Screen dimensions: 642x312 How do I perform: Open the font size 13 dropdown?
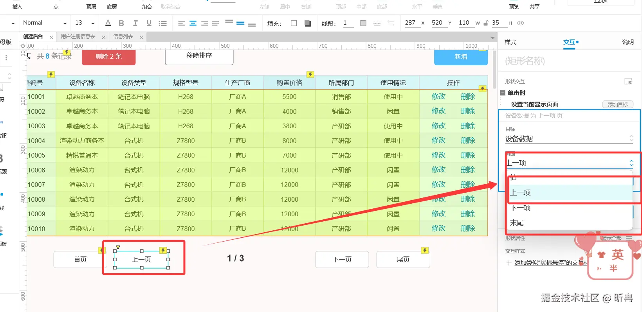click(x=85, y=23)
